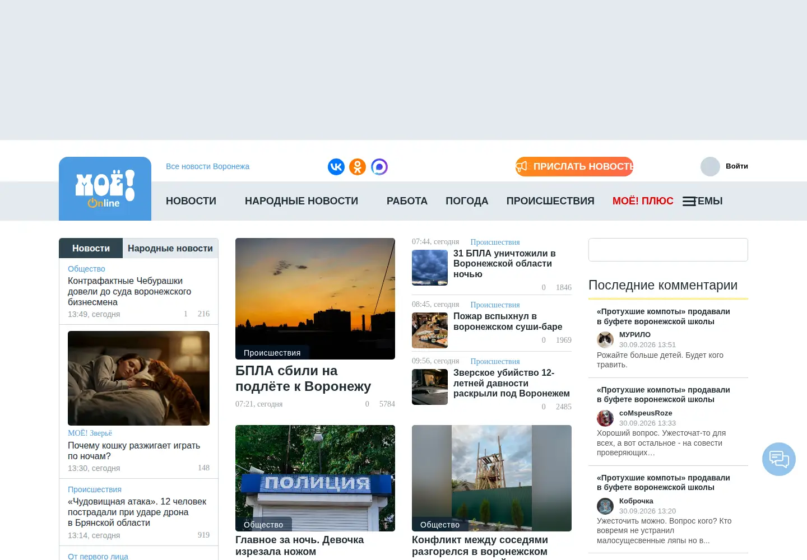Viewport: 807px width, 560px height.
Task: Open article title above Кобрóчка comment
Action: pyautogui.click(x=663, y=482)
